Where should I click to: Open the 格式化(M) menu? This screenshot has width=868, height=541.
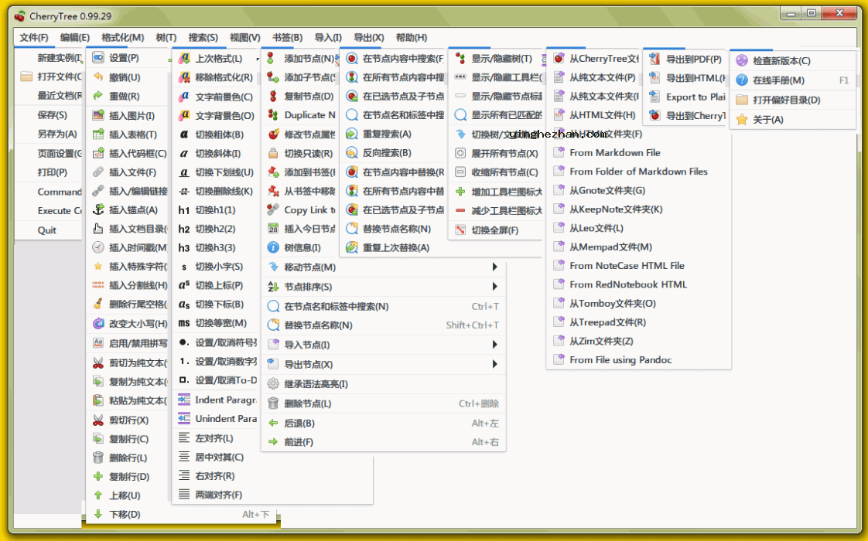[122, 38]
